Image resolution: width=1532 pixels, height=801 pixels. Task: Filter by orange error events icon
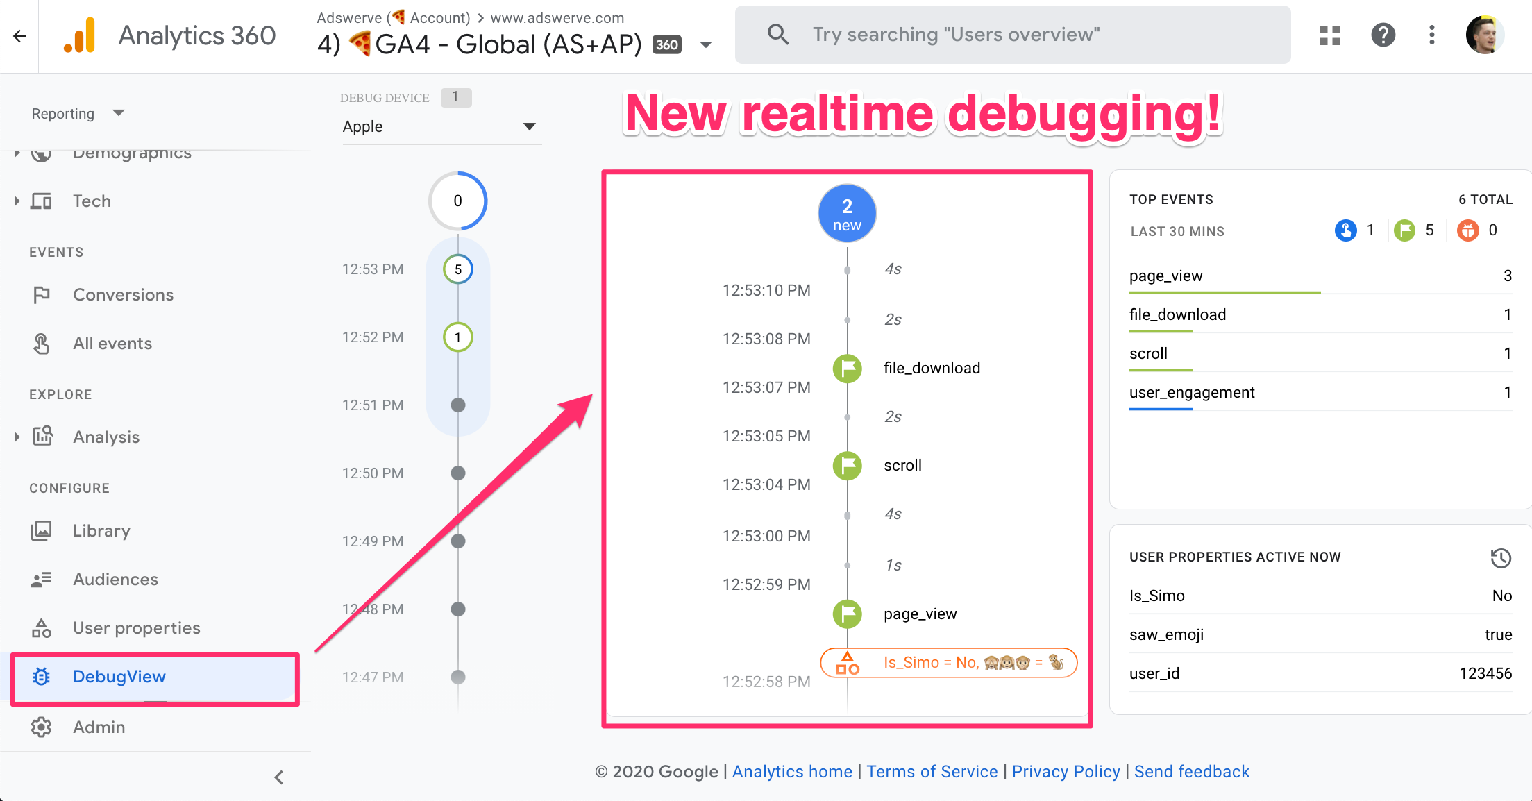(1467, 230)
